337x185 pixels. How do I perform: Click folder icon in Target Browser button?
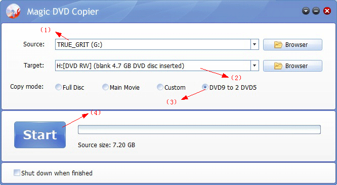click(278, 66)
